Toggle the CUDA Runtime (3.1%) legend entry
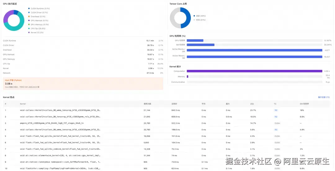This screenshot has height=171, width=335. [39, 9]
